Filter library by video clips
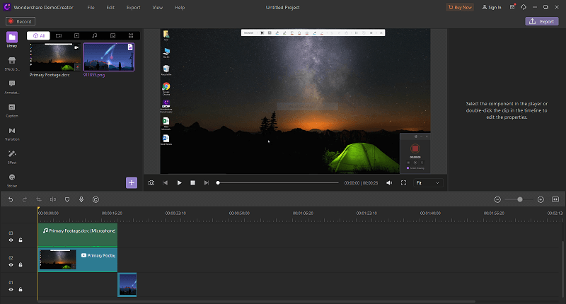 76,35
